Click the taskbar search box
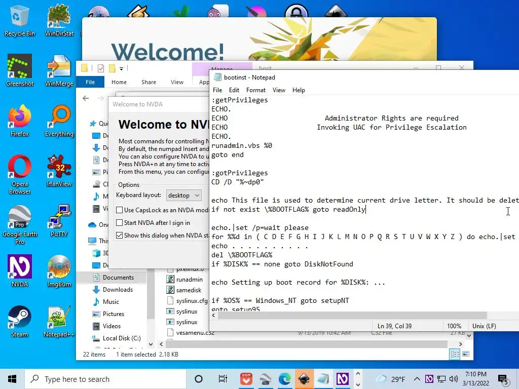 (x=105, y=379)
